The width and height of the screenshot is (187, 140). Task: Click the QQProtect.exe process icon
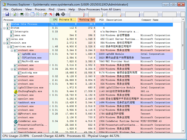pyautogui.click(x=16, y=114)
